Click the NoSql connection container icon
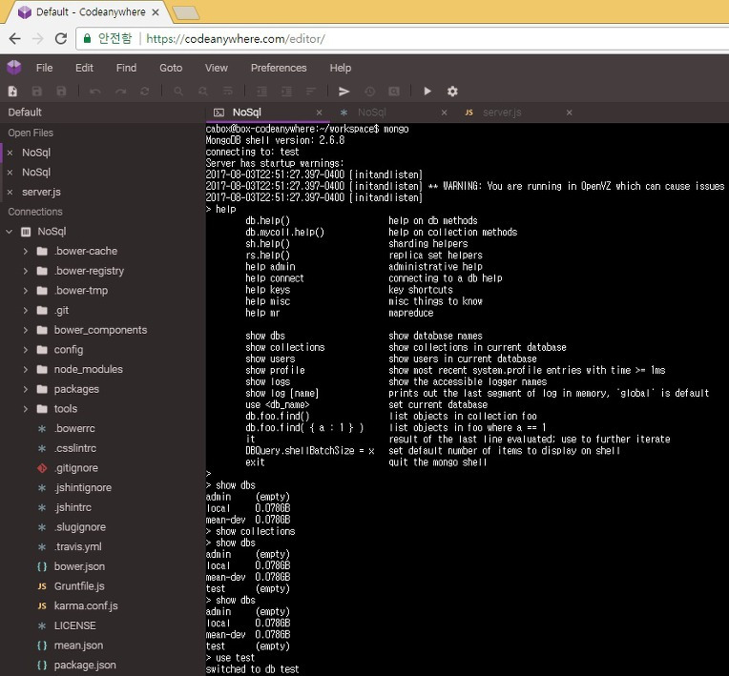The height and width of the screenshot is (676, 729). tap(26, 232)
